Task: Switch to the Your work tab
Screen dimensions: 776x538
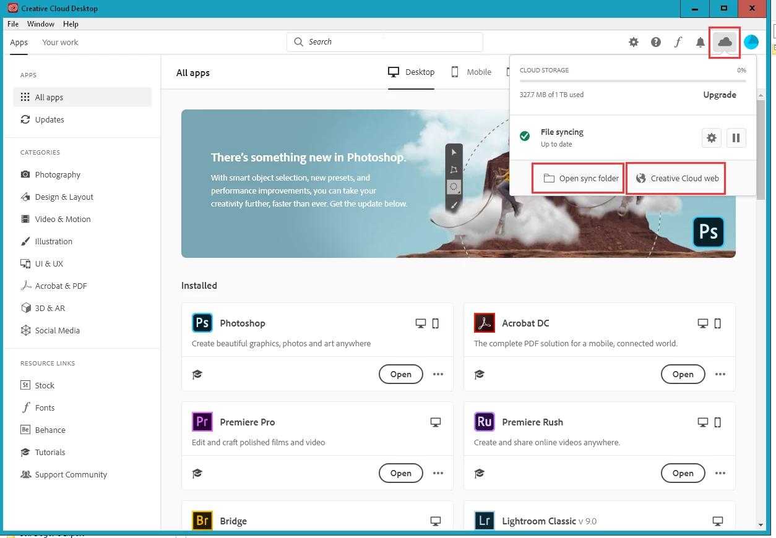Action: point(60,42)
